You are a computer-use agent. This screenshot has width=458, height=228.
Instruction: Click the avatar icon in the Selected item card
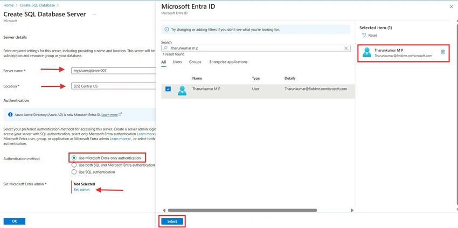[367, 52]
